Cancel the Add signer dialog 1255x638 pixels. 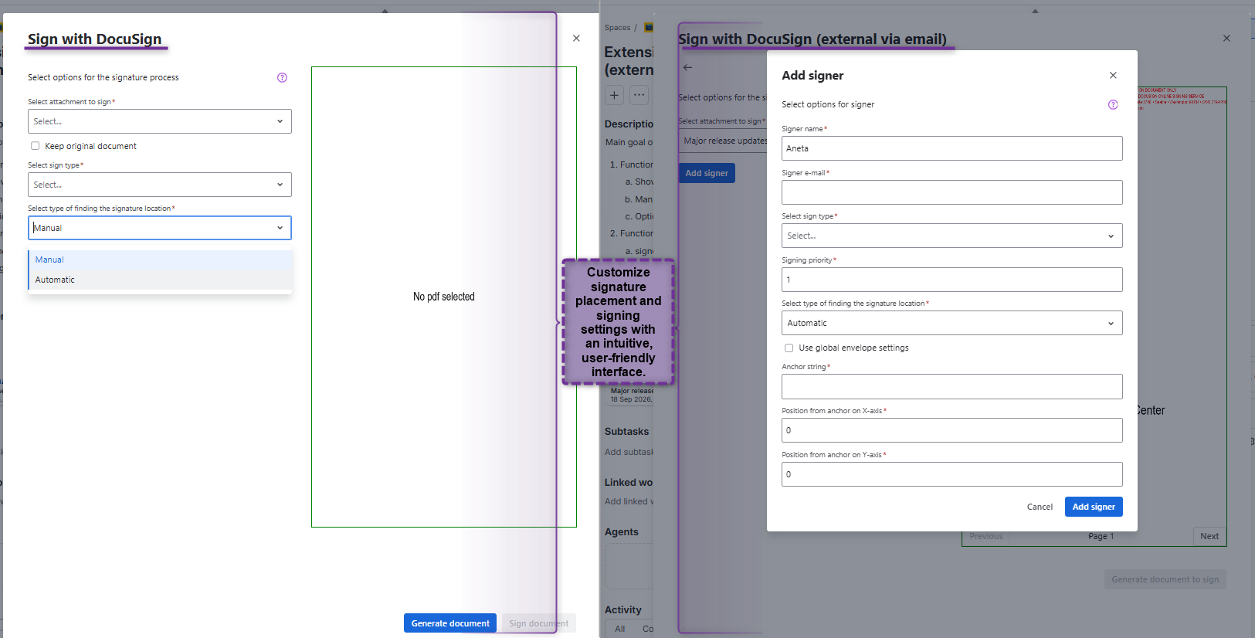[x=1040, y=507]
